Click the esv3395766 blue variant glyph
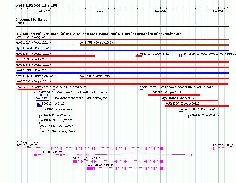Screen dimensions: 236x183 [x=41, y=95]
